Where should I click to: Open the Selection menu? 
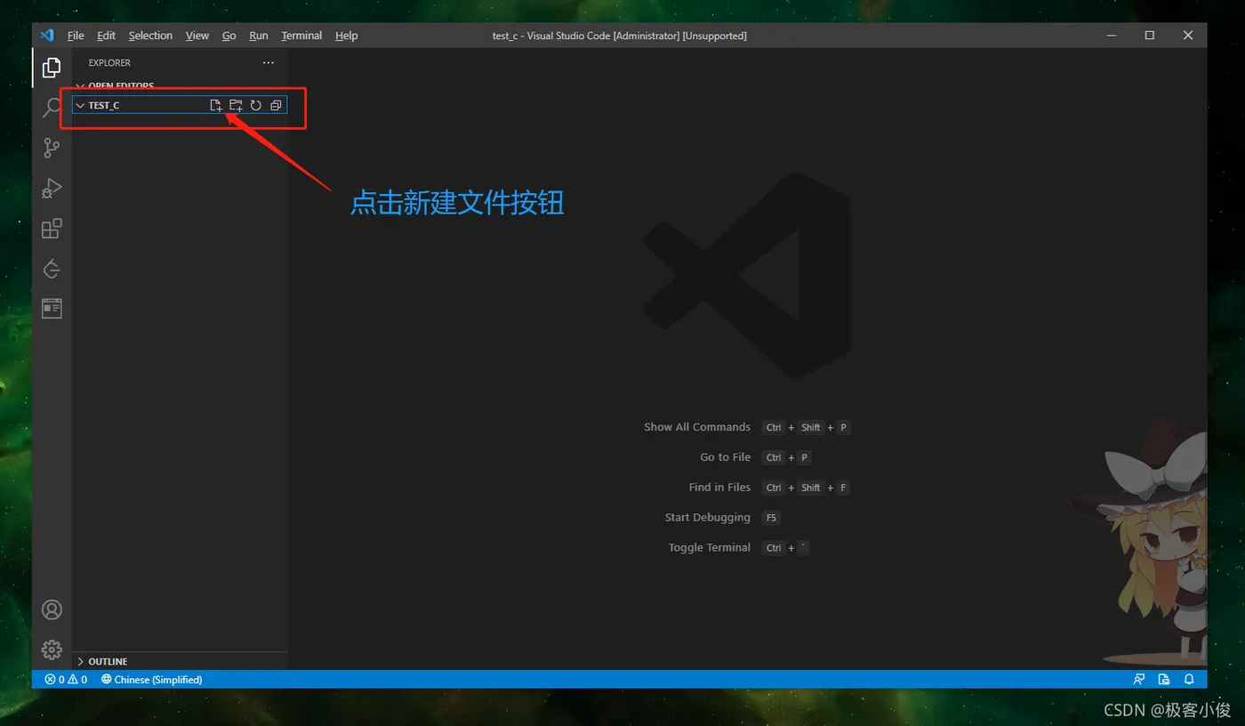pos(150,36)
